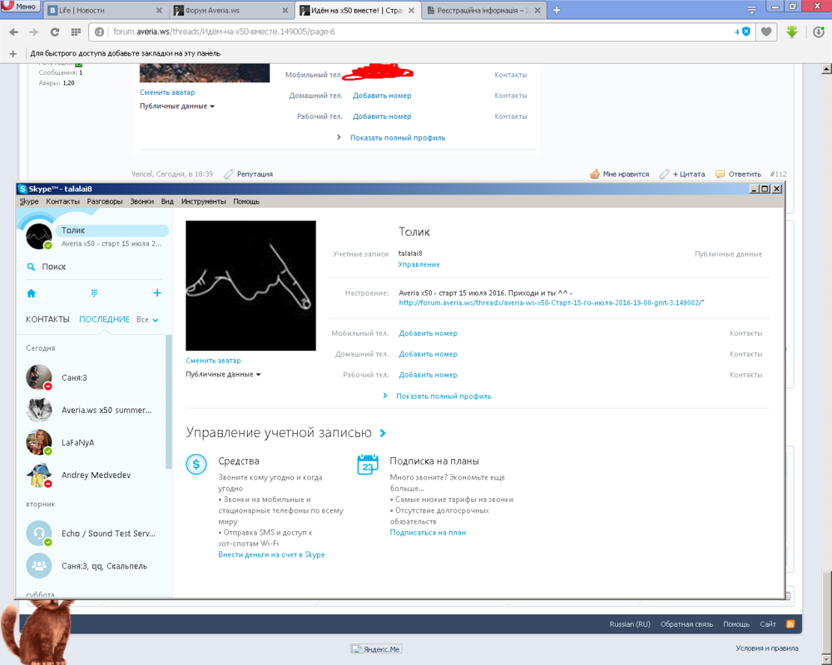Open the Skype dial pad icon

coord(94,293)
